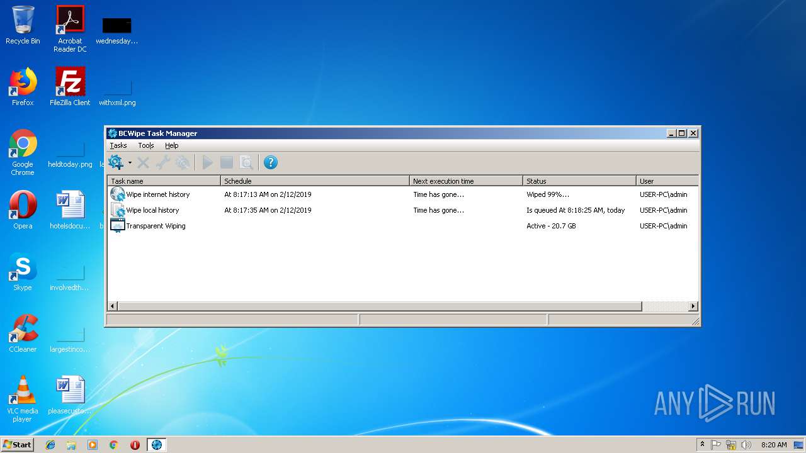
Task: Sort by the Schedule column header
Action: click(315, 181)
